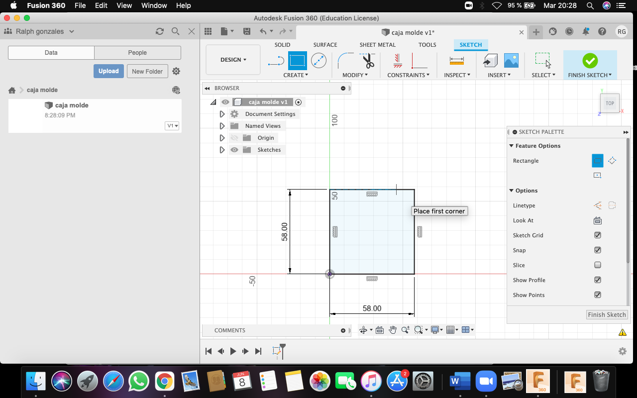Hide the caja molde v1 component
The image size is (637, 398).
tap(225, 102)
